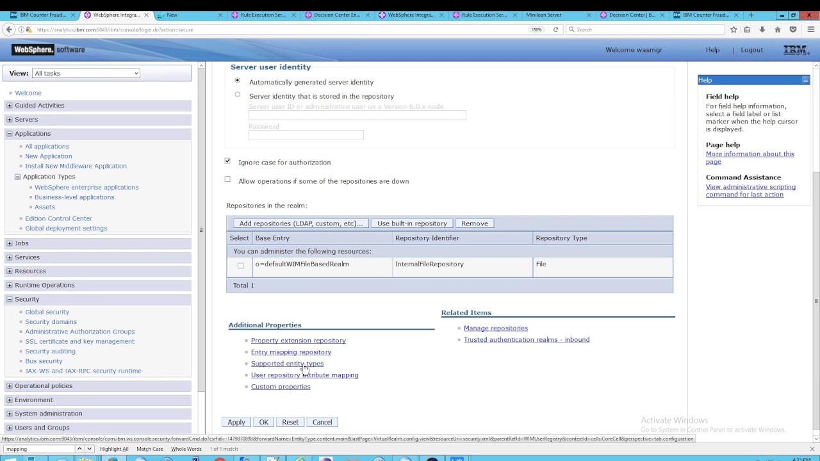Open the browser hamburger menu

(811, 29)
